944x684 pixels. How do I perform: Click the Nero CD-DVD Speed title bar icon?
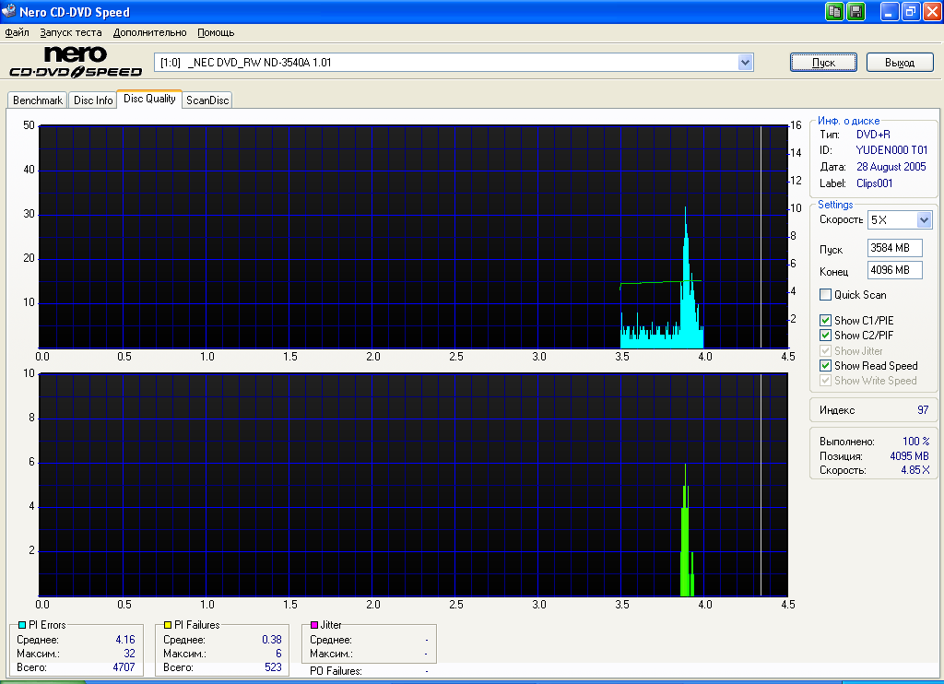click(9, 12)
